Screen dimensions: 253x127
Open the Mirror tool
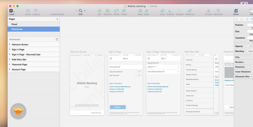[236, 11]
